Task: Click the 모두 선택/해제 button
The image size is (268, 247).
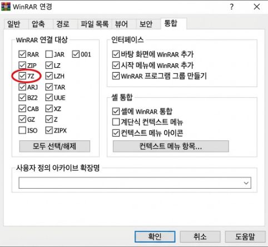Action: tap(54, 147)
